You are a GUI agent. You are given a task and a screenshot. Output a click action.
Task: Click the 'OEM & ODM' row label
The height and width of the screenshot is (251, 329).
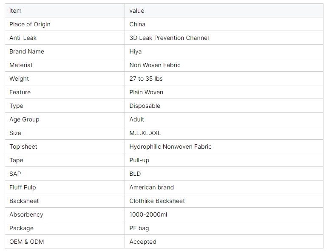27,242
